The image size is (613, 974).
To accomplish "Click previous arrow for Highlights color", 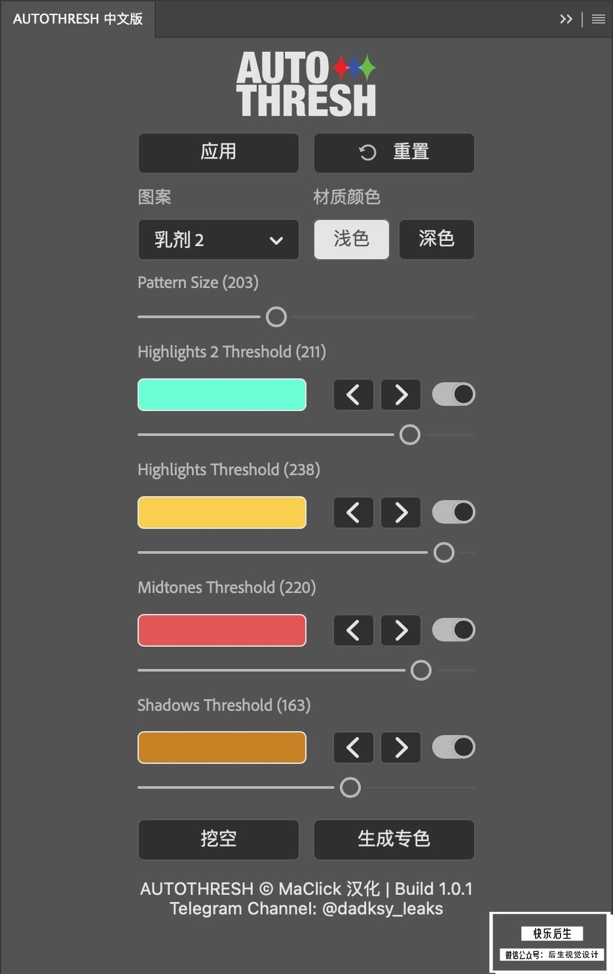I will (x=353, y=513).
